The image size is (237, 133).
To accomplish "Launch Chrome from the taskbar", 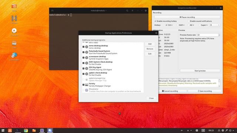I will coord(26,130).
